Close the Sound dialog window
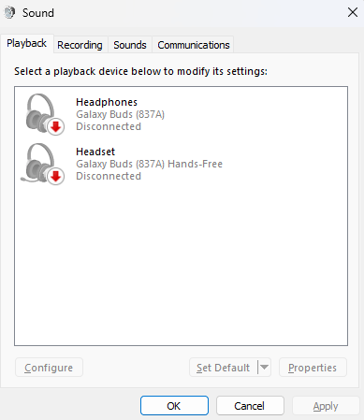The width and height of the screenshot is (364, 420). 353,12
